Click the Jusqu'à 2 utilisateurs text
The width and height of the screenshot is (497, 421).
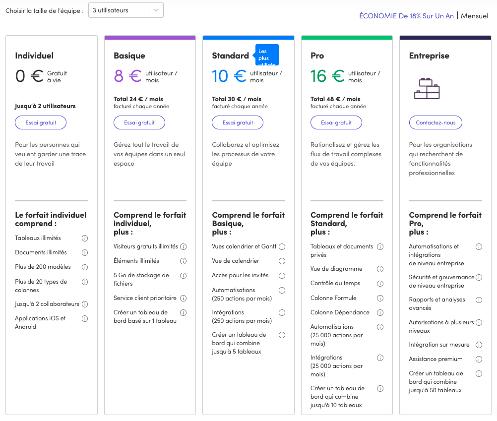45,106
